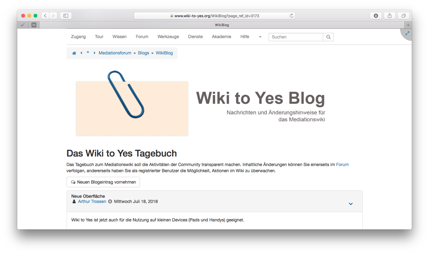
Task: Open the Werkzeuge menu
Action: 168,37
